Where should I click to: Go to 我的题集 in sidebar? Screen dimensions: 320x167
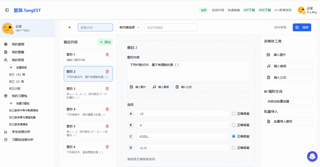(x=18, y=52)
